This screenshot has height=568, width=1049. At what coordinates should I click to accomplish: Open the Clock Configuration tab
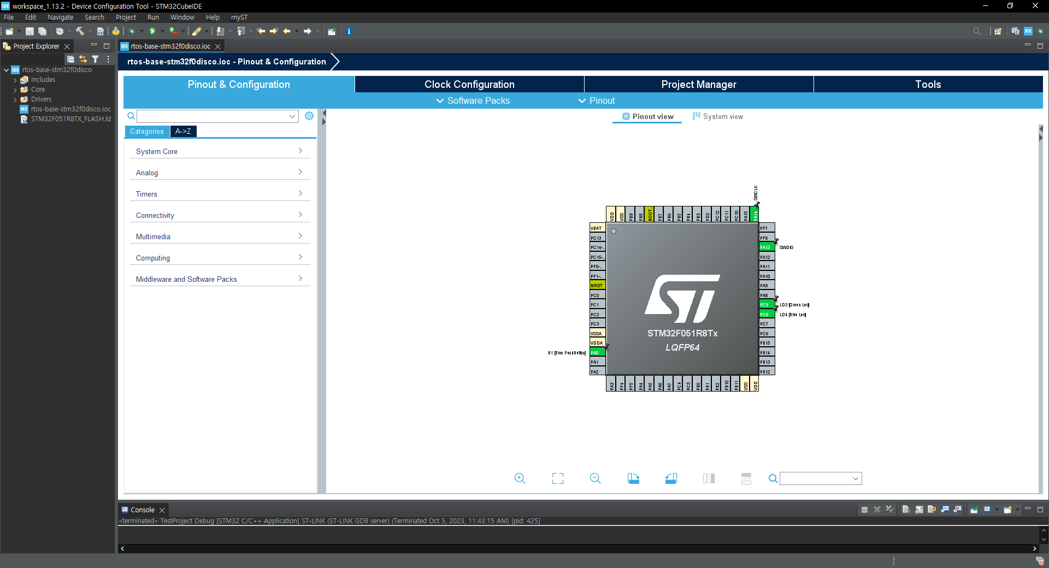(469, 84)
